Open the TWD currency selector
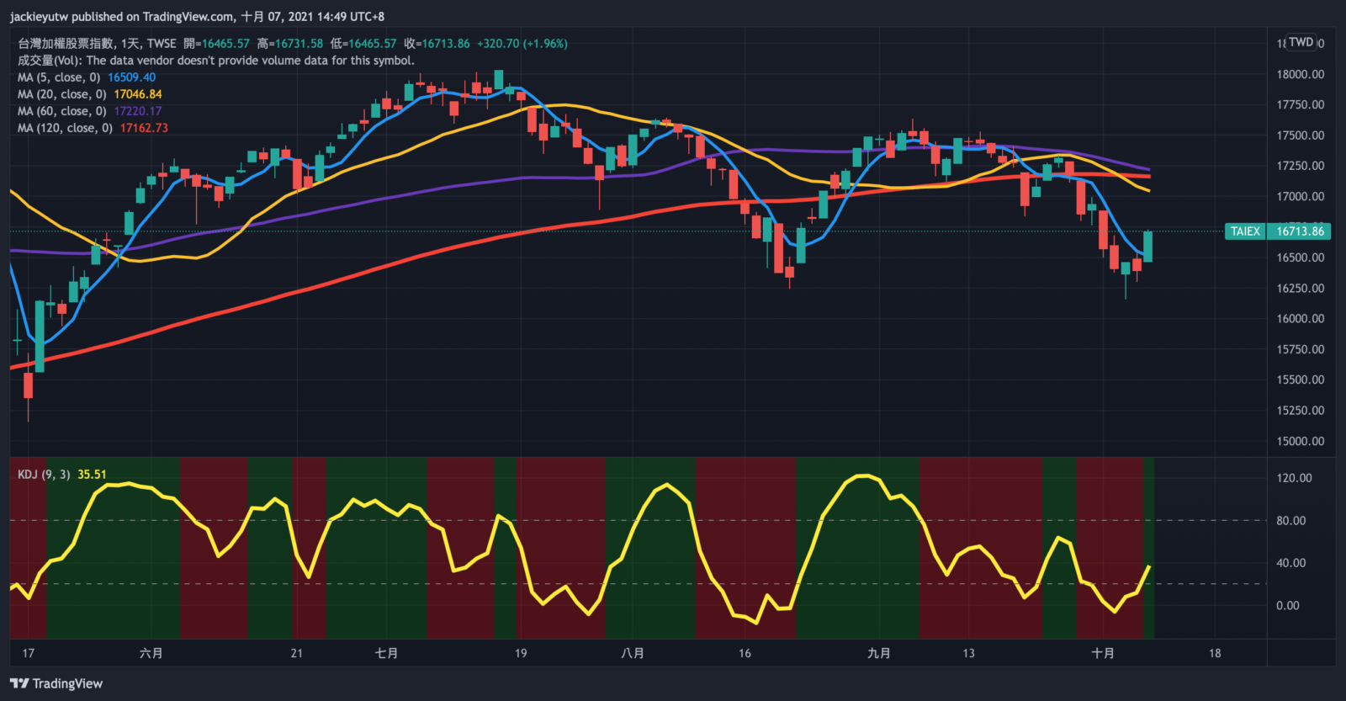This screenshot has width=1346, height=701. [x=1301, y=42]
